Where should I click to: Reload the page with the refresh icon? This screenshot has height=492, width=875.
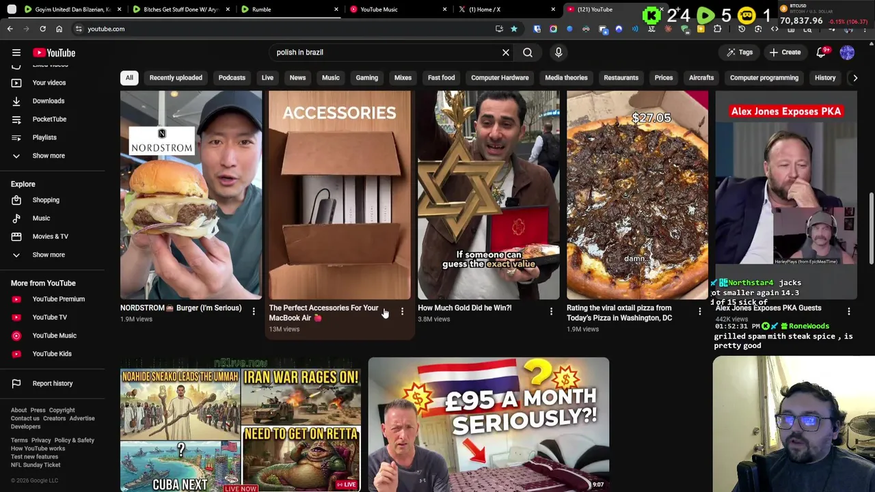pyautogui.click(x=42, y=29)
